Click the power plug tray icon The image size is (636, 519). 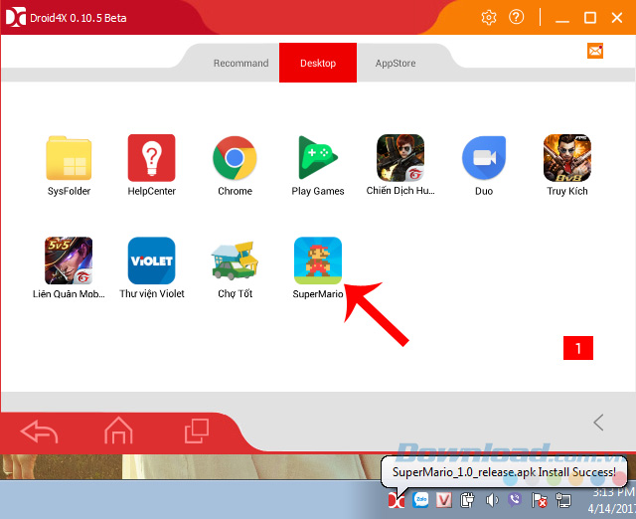point(467,500)
